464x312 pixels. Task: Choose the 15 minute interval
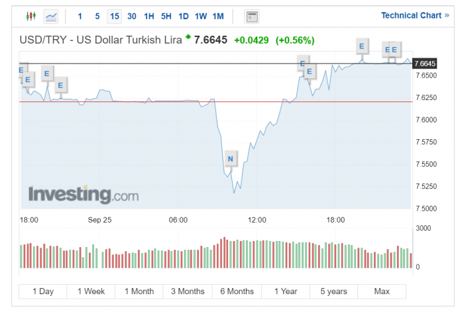[x=115, y=17]
